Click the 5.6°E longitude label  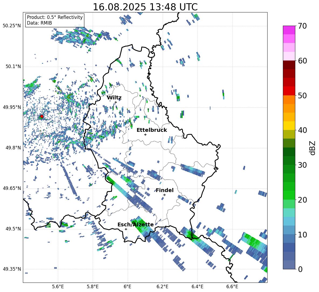point(58,287)
